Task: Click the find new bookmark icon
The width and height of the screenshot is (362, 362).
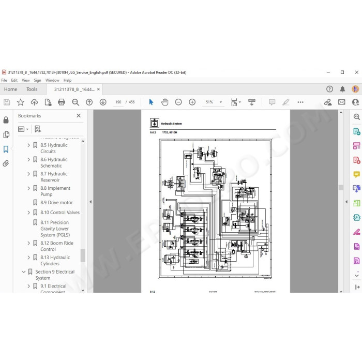Action: click(x=38, y=129)
